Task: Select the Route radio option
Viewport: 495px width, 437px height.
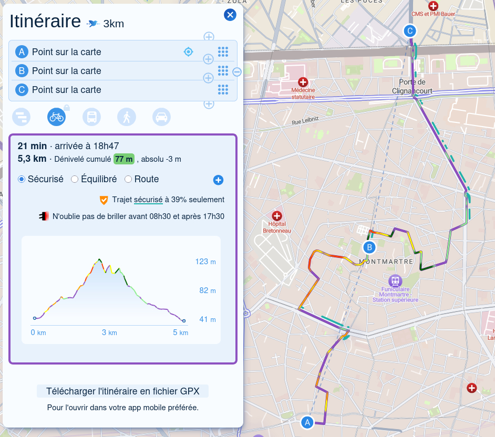Action: coord(128,179)
